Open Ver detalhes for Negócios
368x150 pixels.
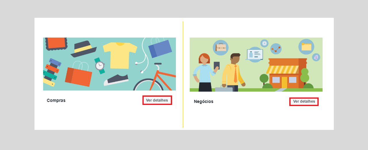click(x=304, y=102)
